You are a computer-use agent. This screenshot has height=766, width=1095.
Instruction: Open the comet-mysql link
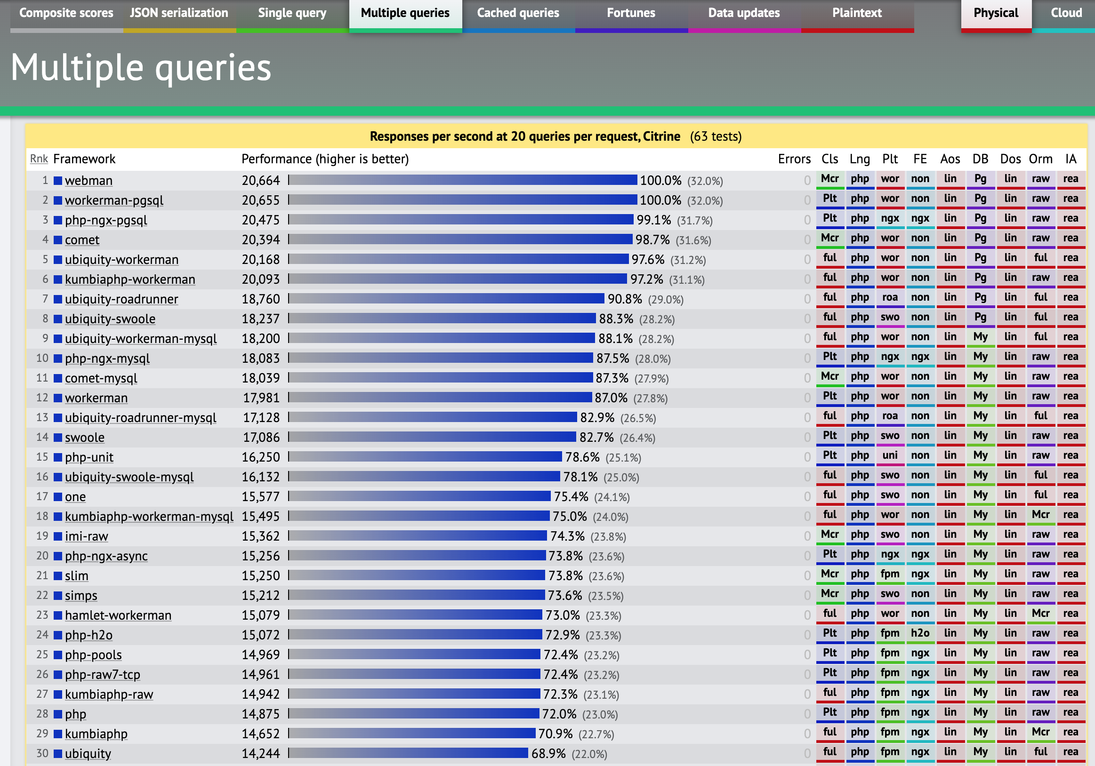[101, 378]
